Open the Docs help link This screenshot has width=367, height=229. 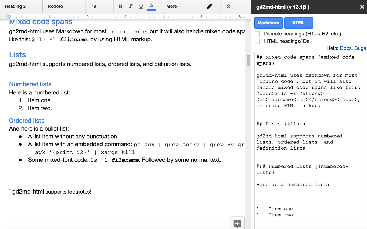[345, 48]
